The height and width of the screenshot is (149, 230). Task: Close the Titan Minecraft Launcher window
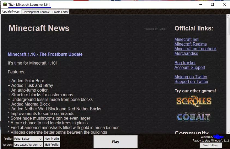(224, 4)
